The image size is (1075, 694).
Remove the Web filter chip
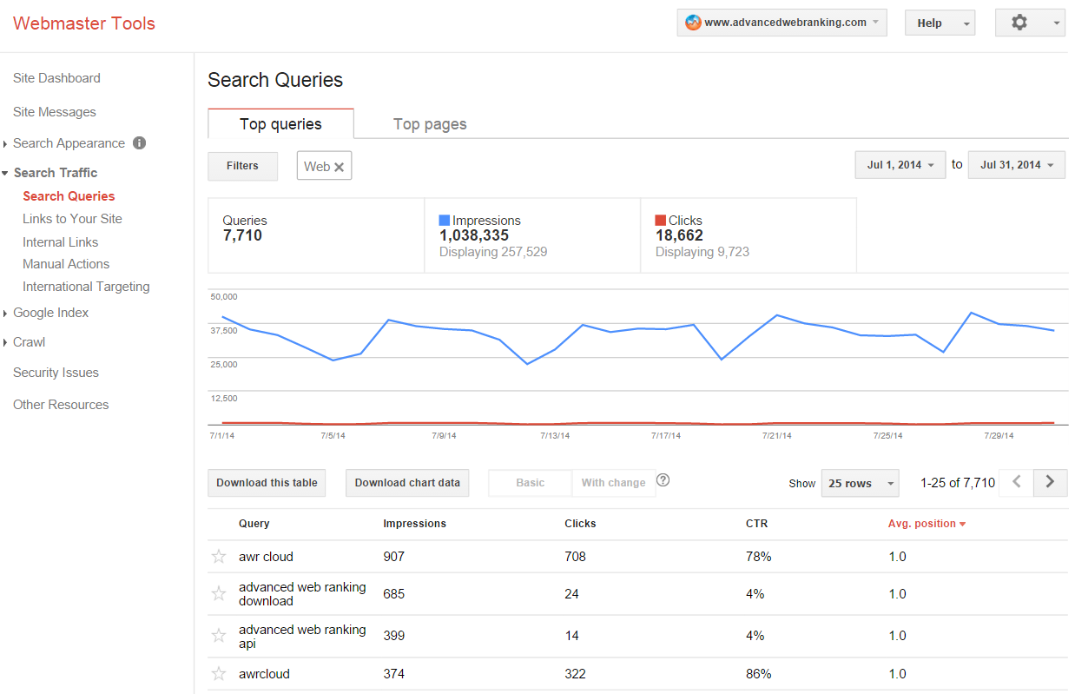[x=340, y=167]
